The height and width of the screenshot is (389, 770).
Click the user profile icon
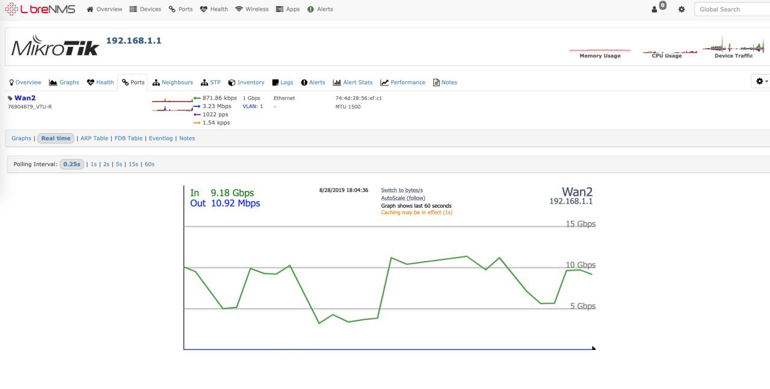(x=654, y=10)
